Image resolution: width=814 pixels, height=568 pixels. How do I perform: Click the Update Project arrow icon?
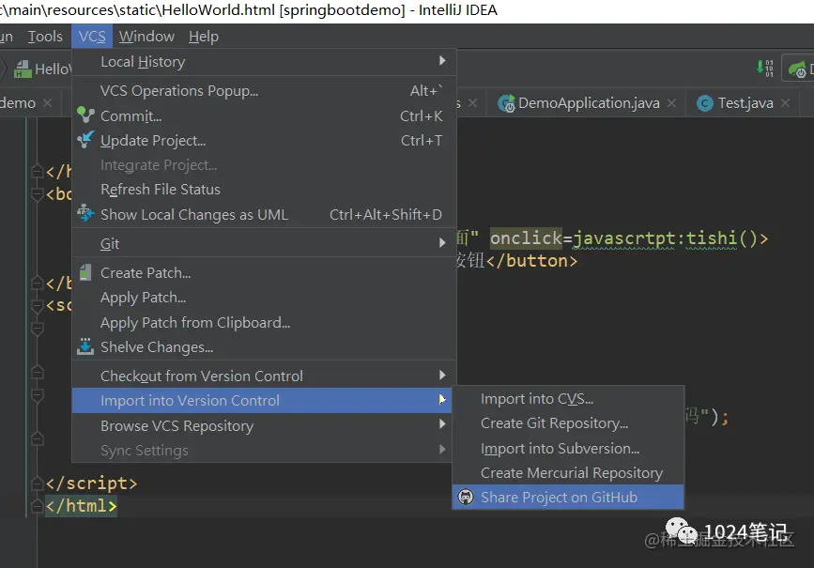coord(85,140)
